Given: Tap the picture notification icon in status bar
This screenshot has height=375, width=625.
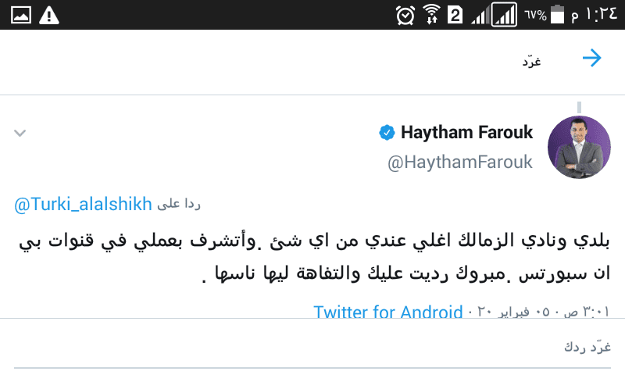Looking at the screenshot, I should (21, 16).
